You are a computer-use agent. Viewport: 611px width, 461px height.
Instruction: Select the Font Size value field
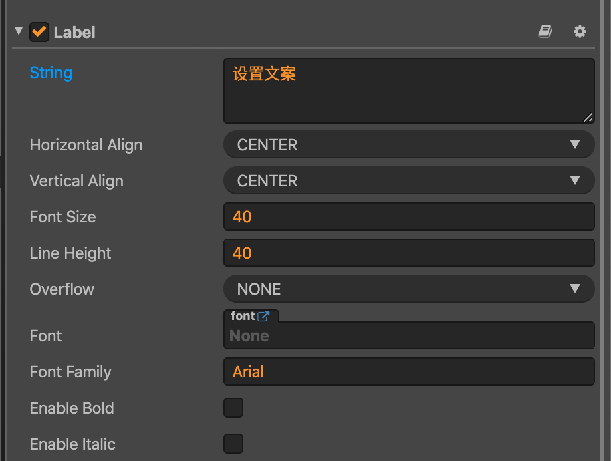pos(408,216)
